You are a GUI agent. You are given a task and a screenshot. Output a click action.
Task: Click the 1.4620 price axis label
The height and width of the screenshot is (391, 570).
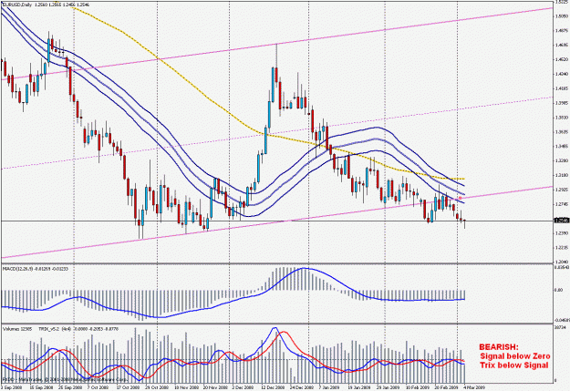coord(563,59)
